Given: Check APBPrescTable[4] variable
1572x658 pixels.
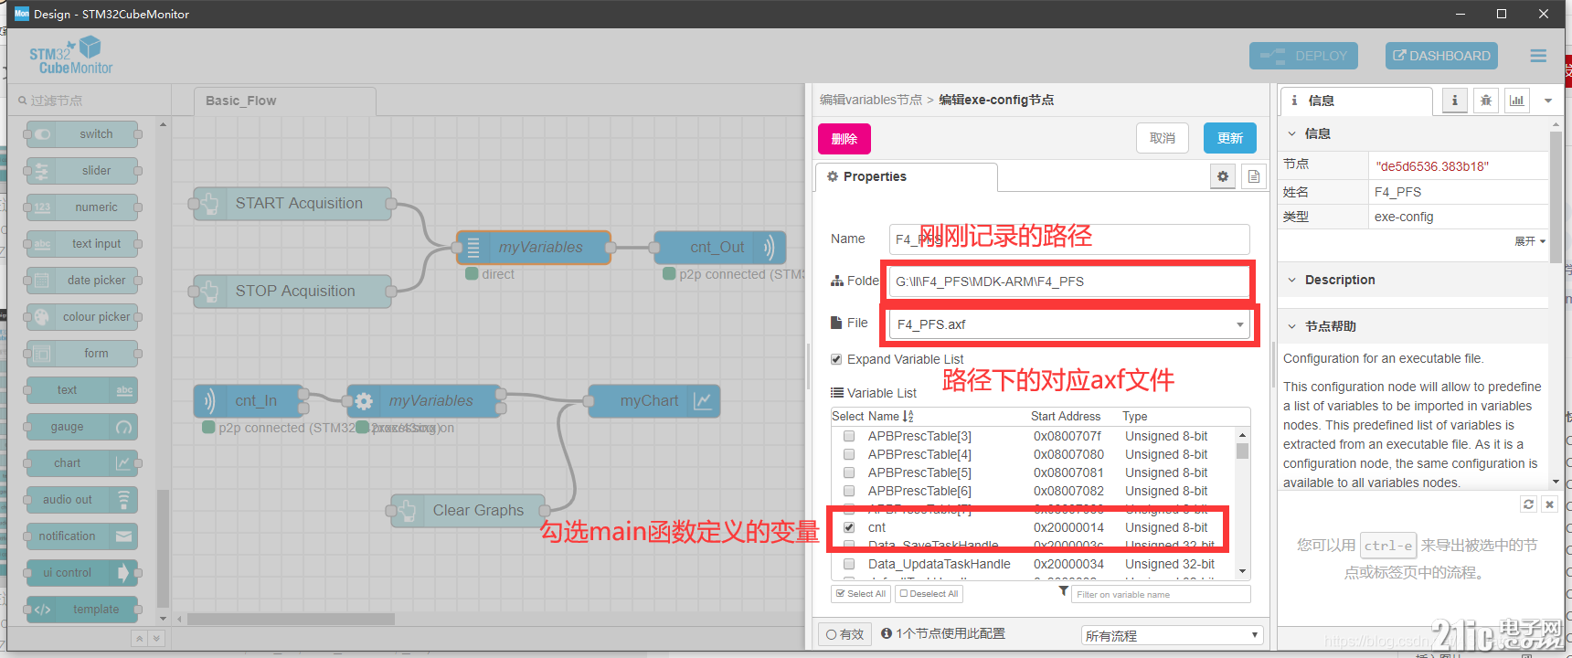Looking at the screenshot, I should (849, 455).
